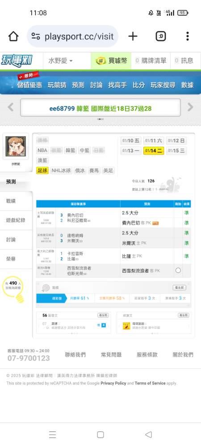201x447 pixels.
Task: Select the 中籃 league filter
Action: (84, 150)
